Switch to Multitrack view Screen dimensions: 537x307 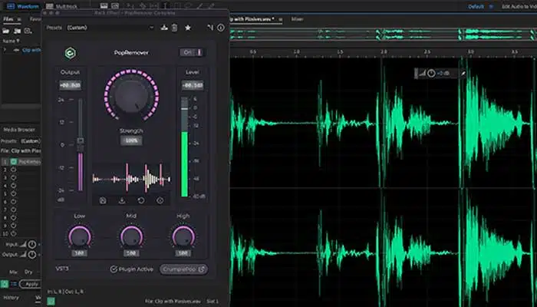click(x=61, y=6)
